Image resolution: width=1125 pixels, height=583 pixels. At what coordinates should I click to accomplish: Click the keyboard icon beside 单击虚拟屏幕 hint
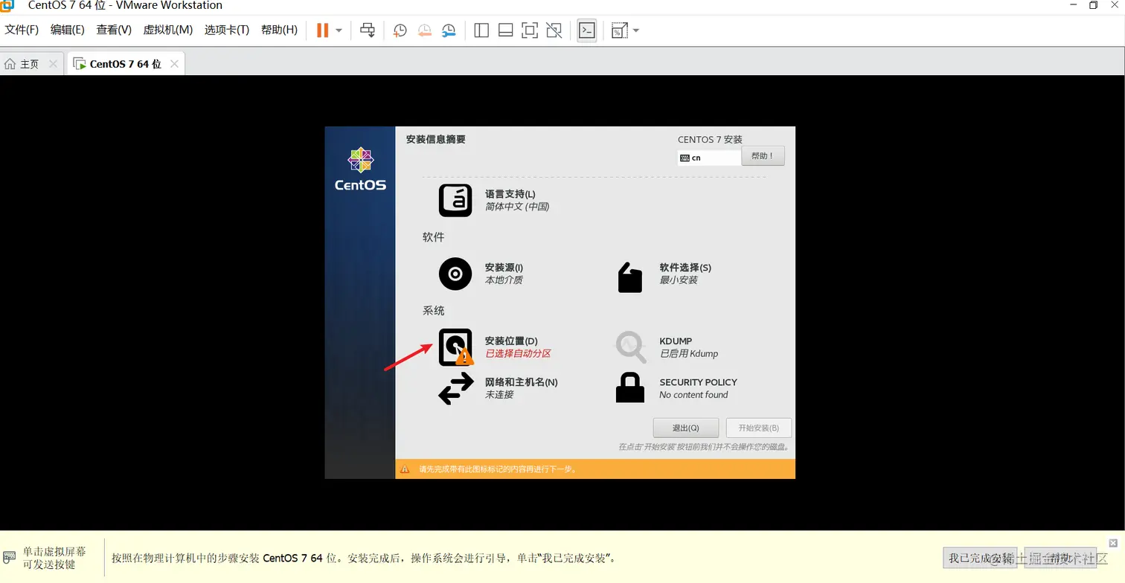10,557
